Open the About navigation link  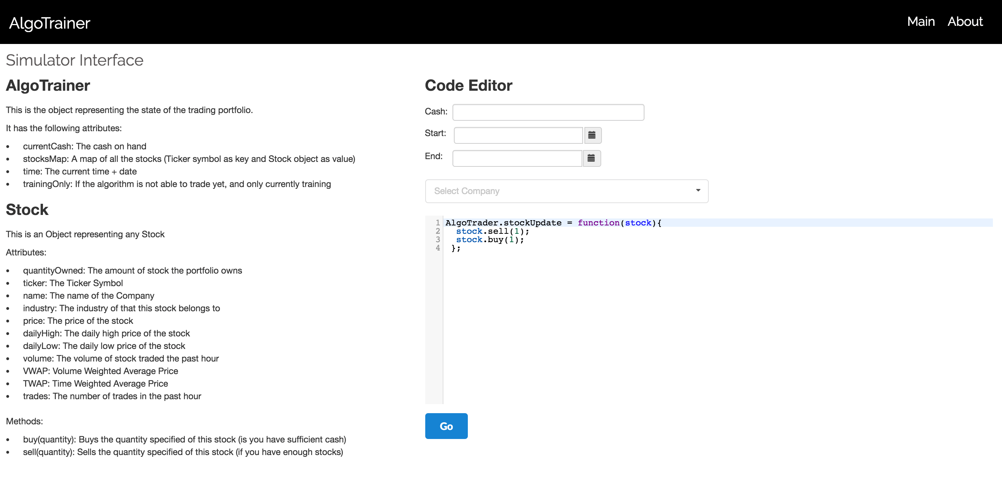(965, 22)
